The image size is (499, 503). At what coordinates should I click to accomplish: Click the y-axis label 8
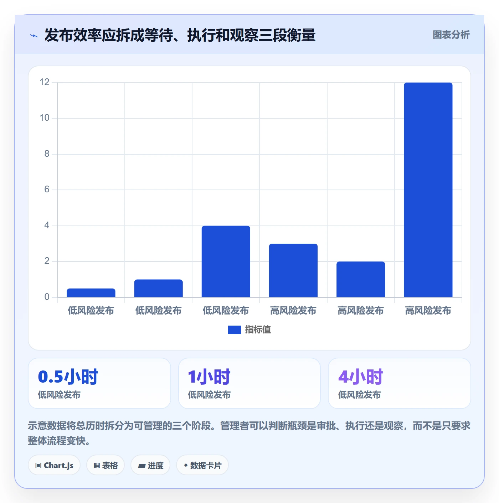tap(47, 154)
